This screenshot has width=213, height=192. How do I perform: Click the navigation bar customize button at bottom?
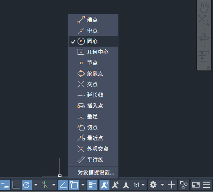[x=209, y=68]
